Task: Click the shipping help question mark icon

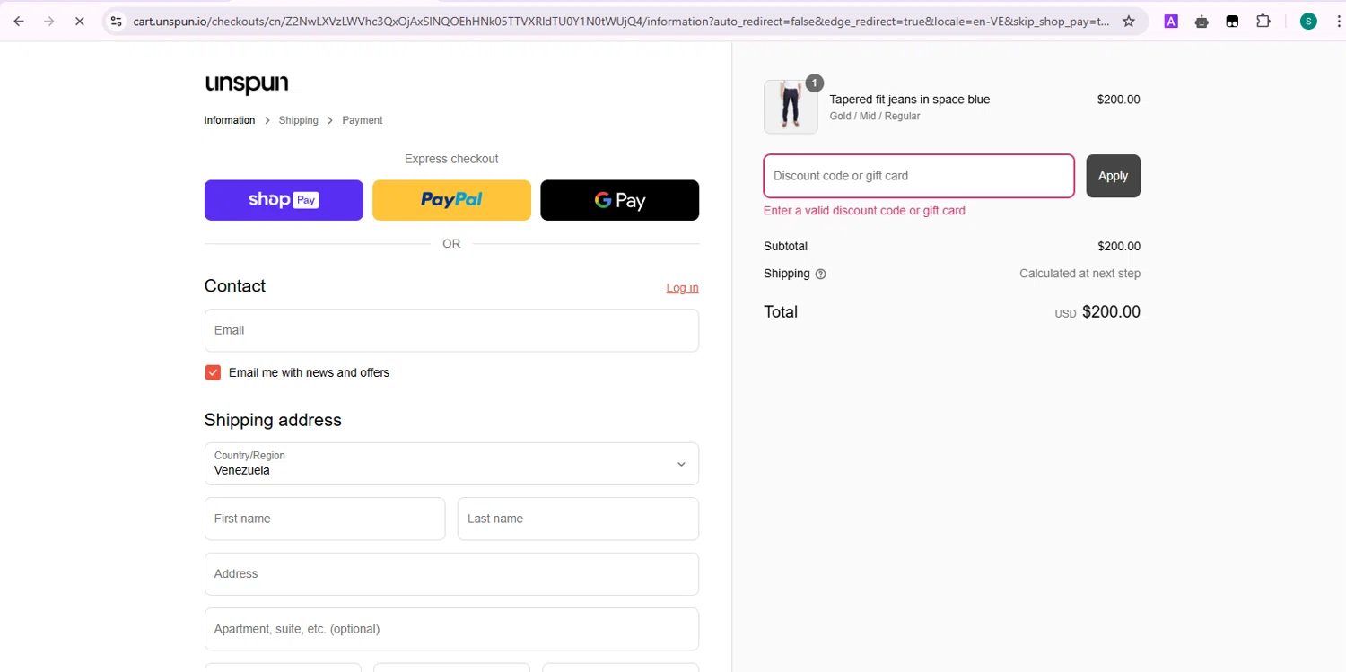Action: tap(820, 274)
